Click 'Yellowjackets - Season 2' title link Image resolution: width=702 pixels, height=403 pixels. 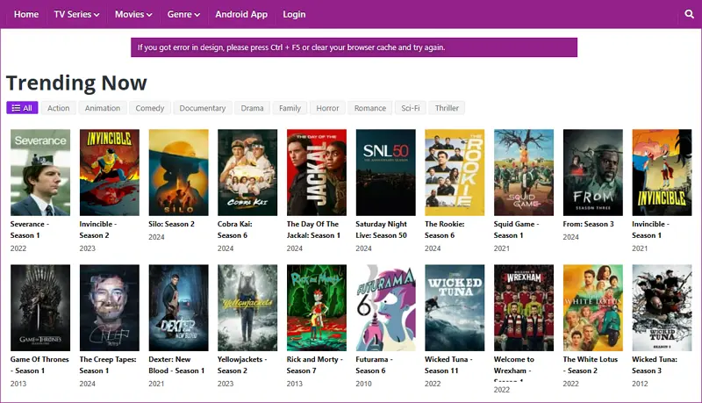point(242,365)
